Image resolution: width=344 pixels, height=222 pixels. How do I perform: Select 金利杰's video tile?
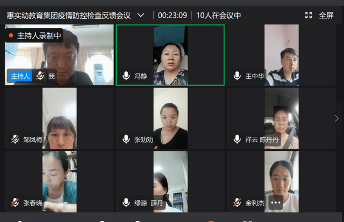pyautogui.click(x=281, y=182)
